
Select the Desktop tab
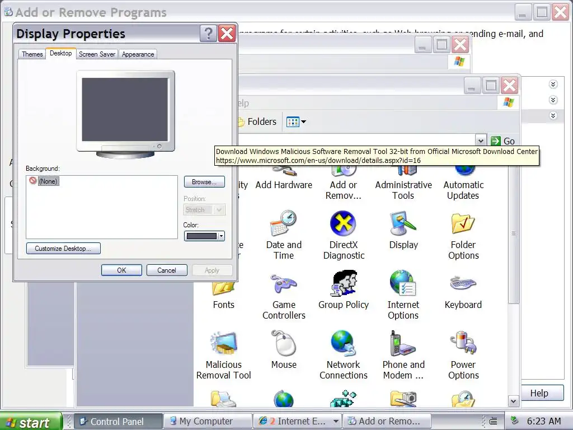60,53
